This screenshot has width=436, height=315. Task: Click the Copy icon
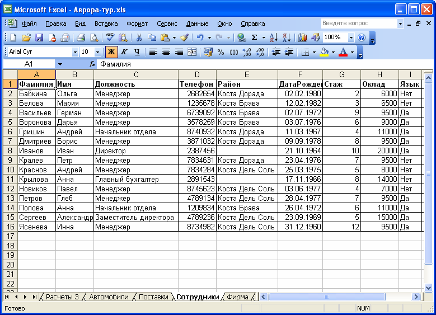(x=152, y=37)
